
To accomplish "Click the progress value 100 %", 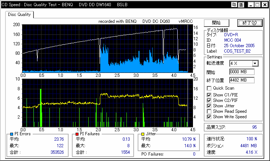I will 252,139.
